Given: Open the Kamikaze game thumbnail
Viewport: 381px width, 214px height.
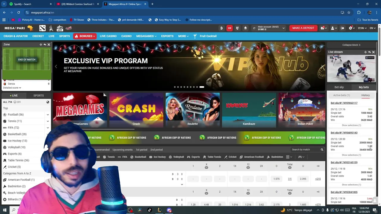Looking at the screenshot, I should pyautogui.click(x=249, y=110).
